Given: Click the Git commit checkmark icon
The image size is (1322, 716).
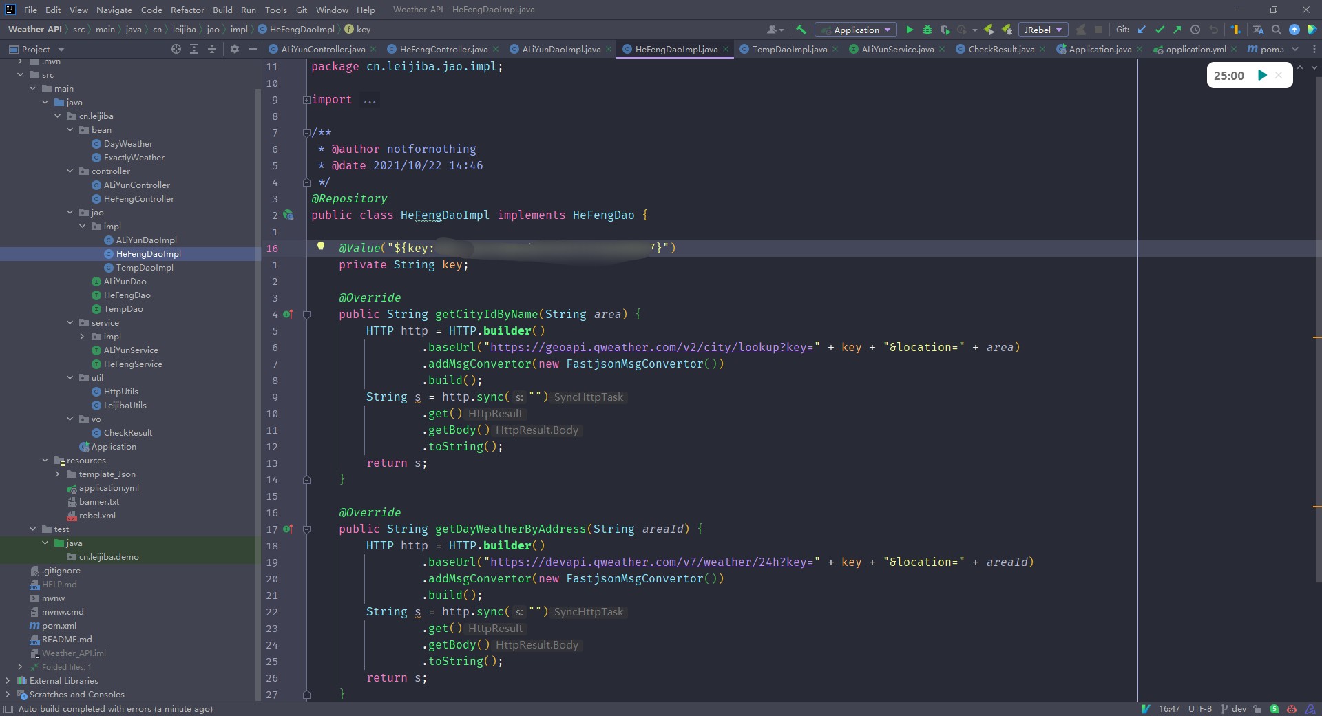Looking at the screenshot, I should point(1160,30).
